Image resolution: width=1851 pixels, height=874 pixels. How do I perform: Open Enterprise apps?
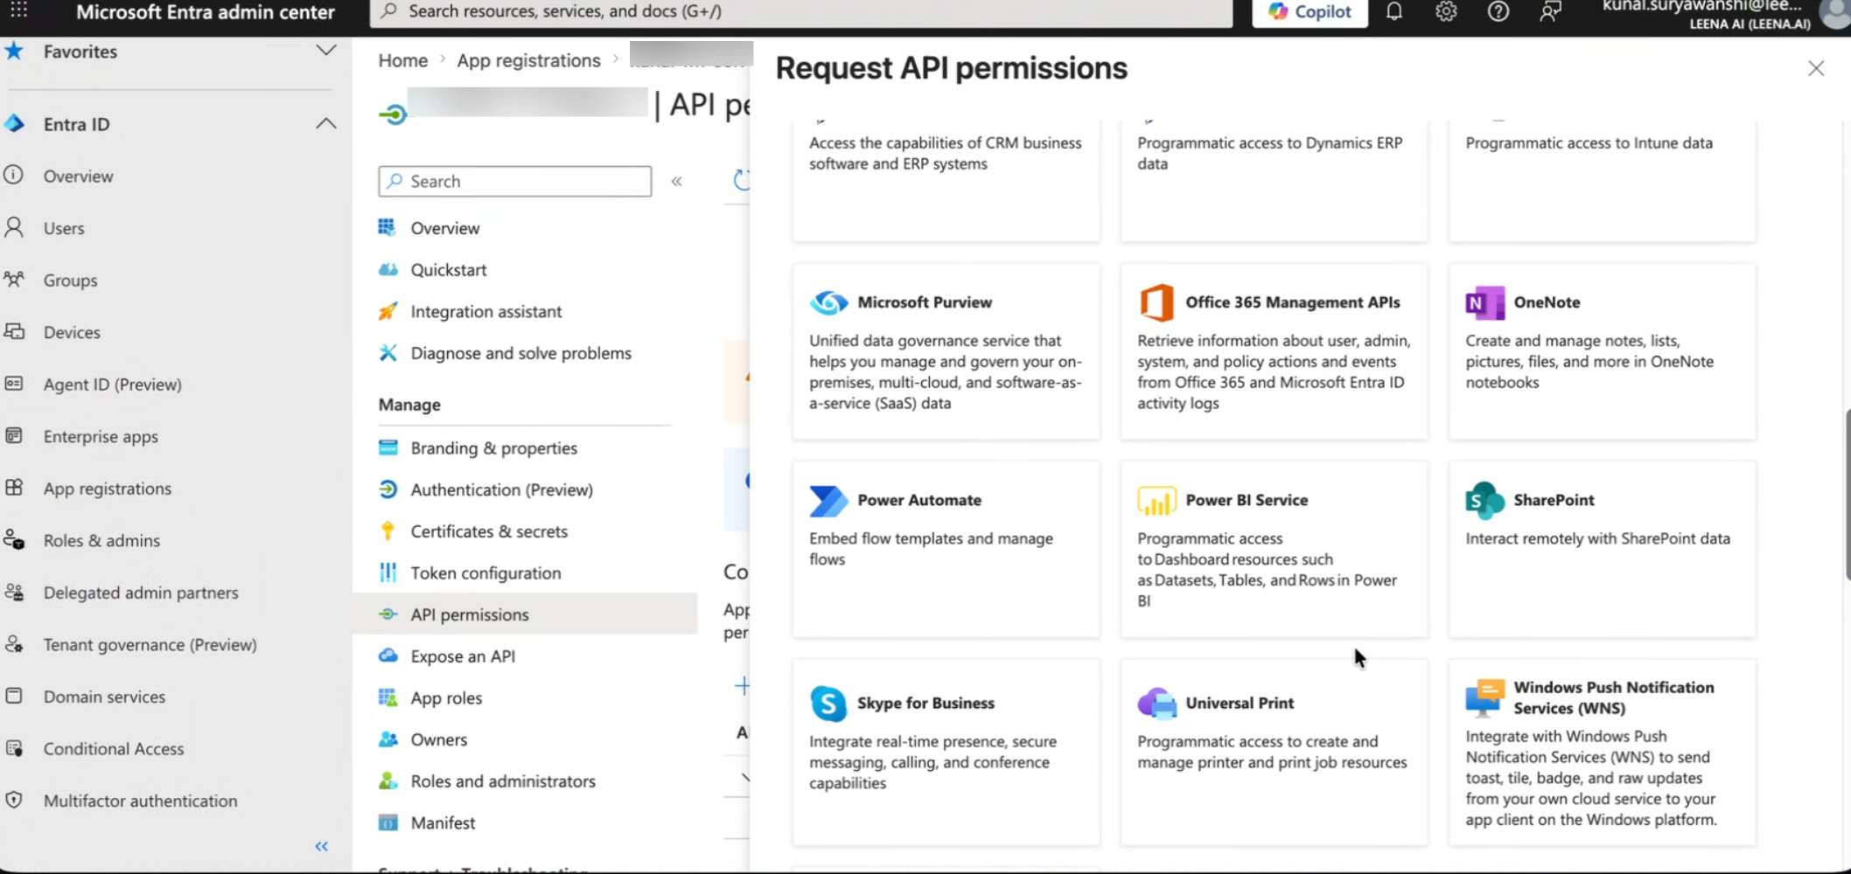pyautogui.click(x=101, y=436)
